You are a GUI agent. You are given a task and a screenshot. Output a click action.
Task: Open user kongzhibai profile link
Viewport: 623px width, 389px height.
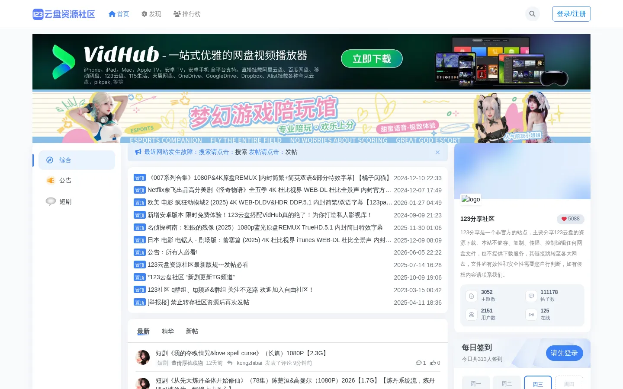click(249, 363)
